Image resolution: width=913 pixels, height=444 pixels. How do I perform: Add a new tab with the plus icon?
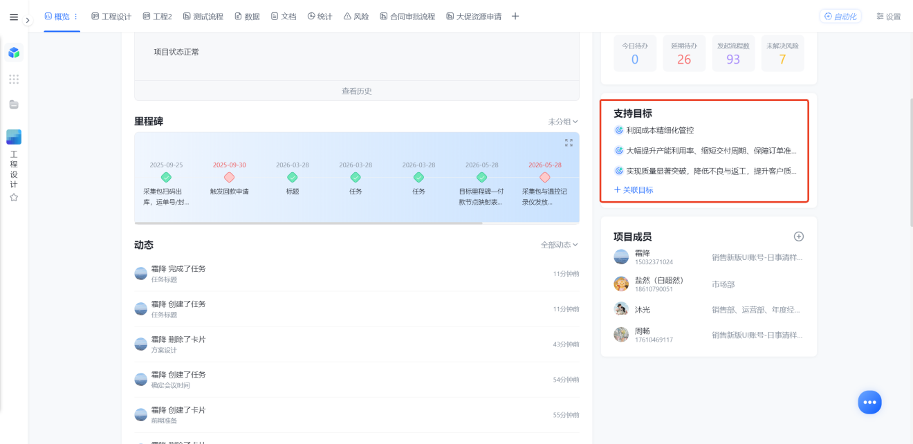coord(515,17)
